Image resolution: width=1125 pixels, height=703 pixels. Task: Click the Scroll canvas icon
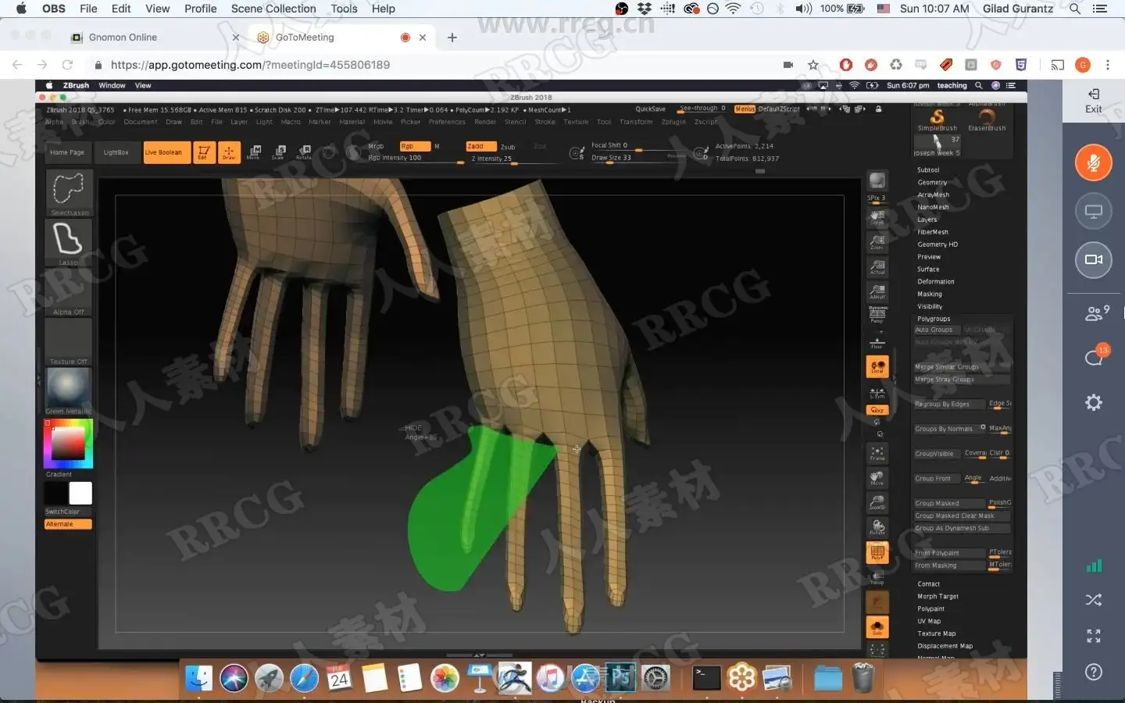click(x=877, y=217)
